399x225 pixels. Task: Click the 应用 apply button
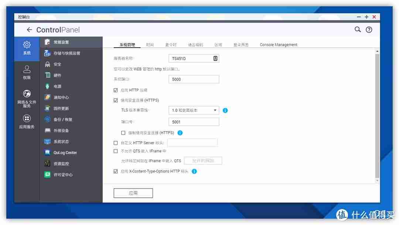coord(133,193)
